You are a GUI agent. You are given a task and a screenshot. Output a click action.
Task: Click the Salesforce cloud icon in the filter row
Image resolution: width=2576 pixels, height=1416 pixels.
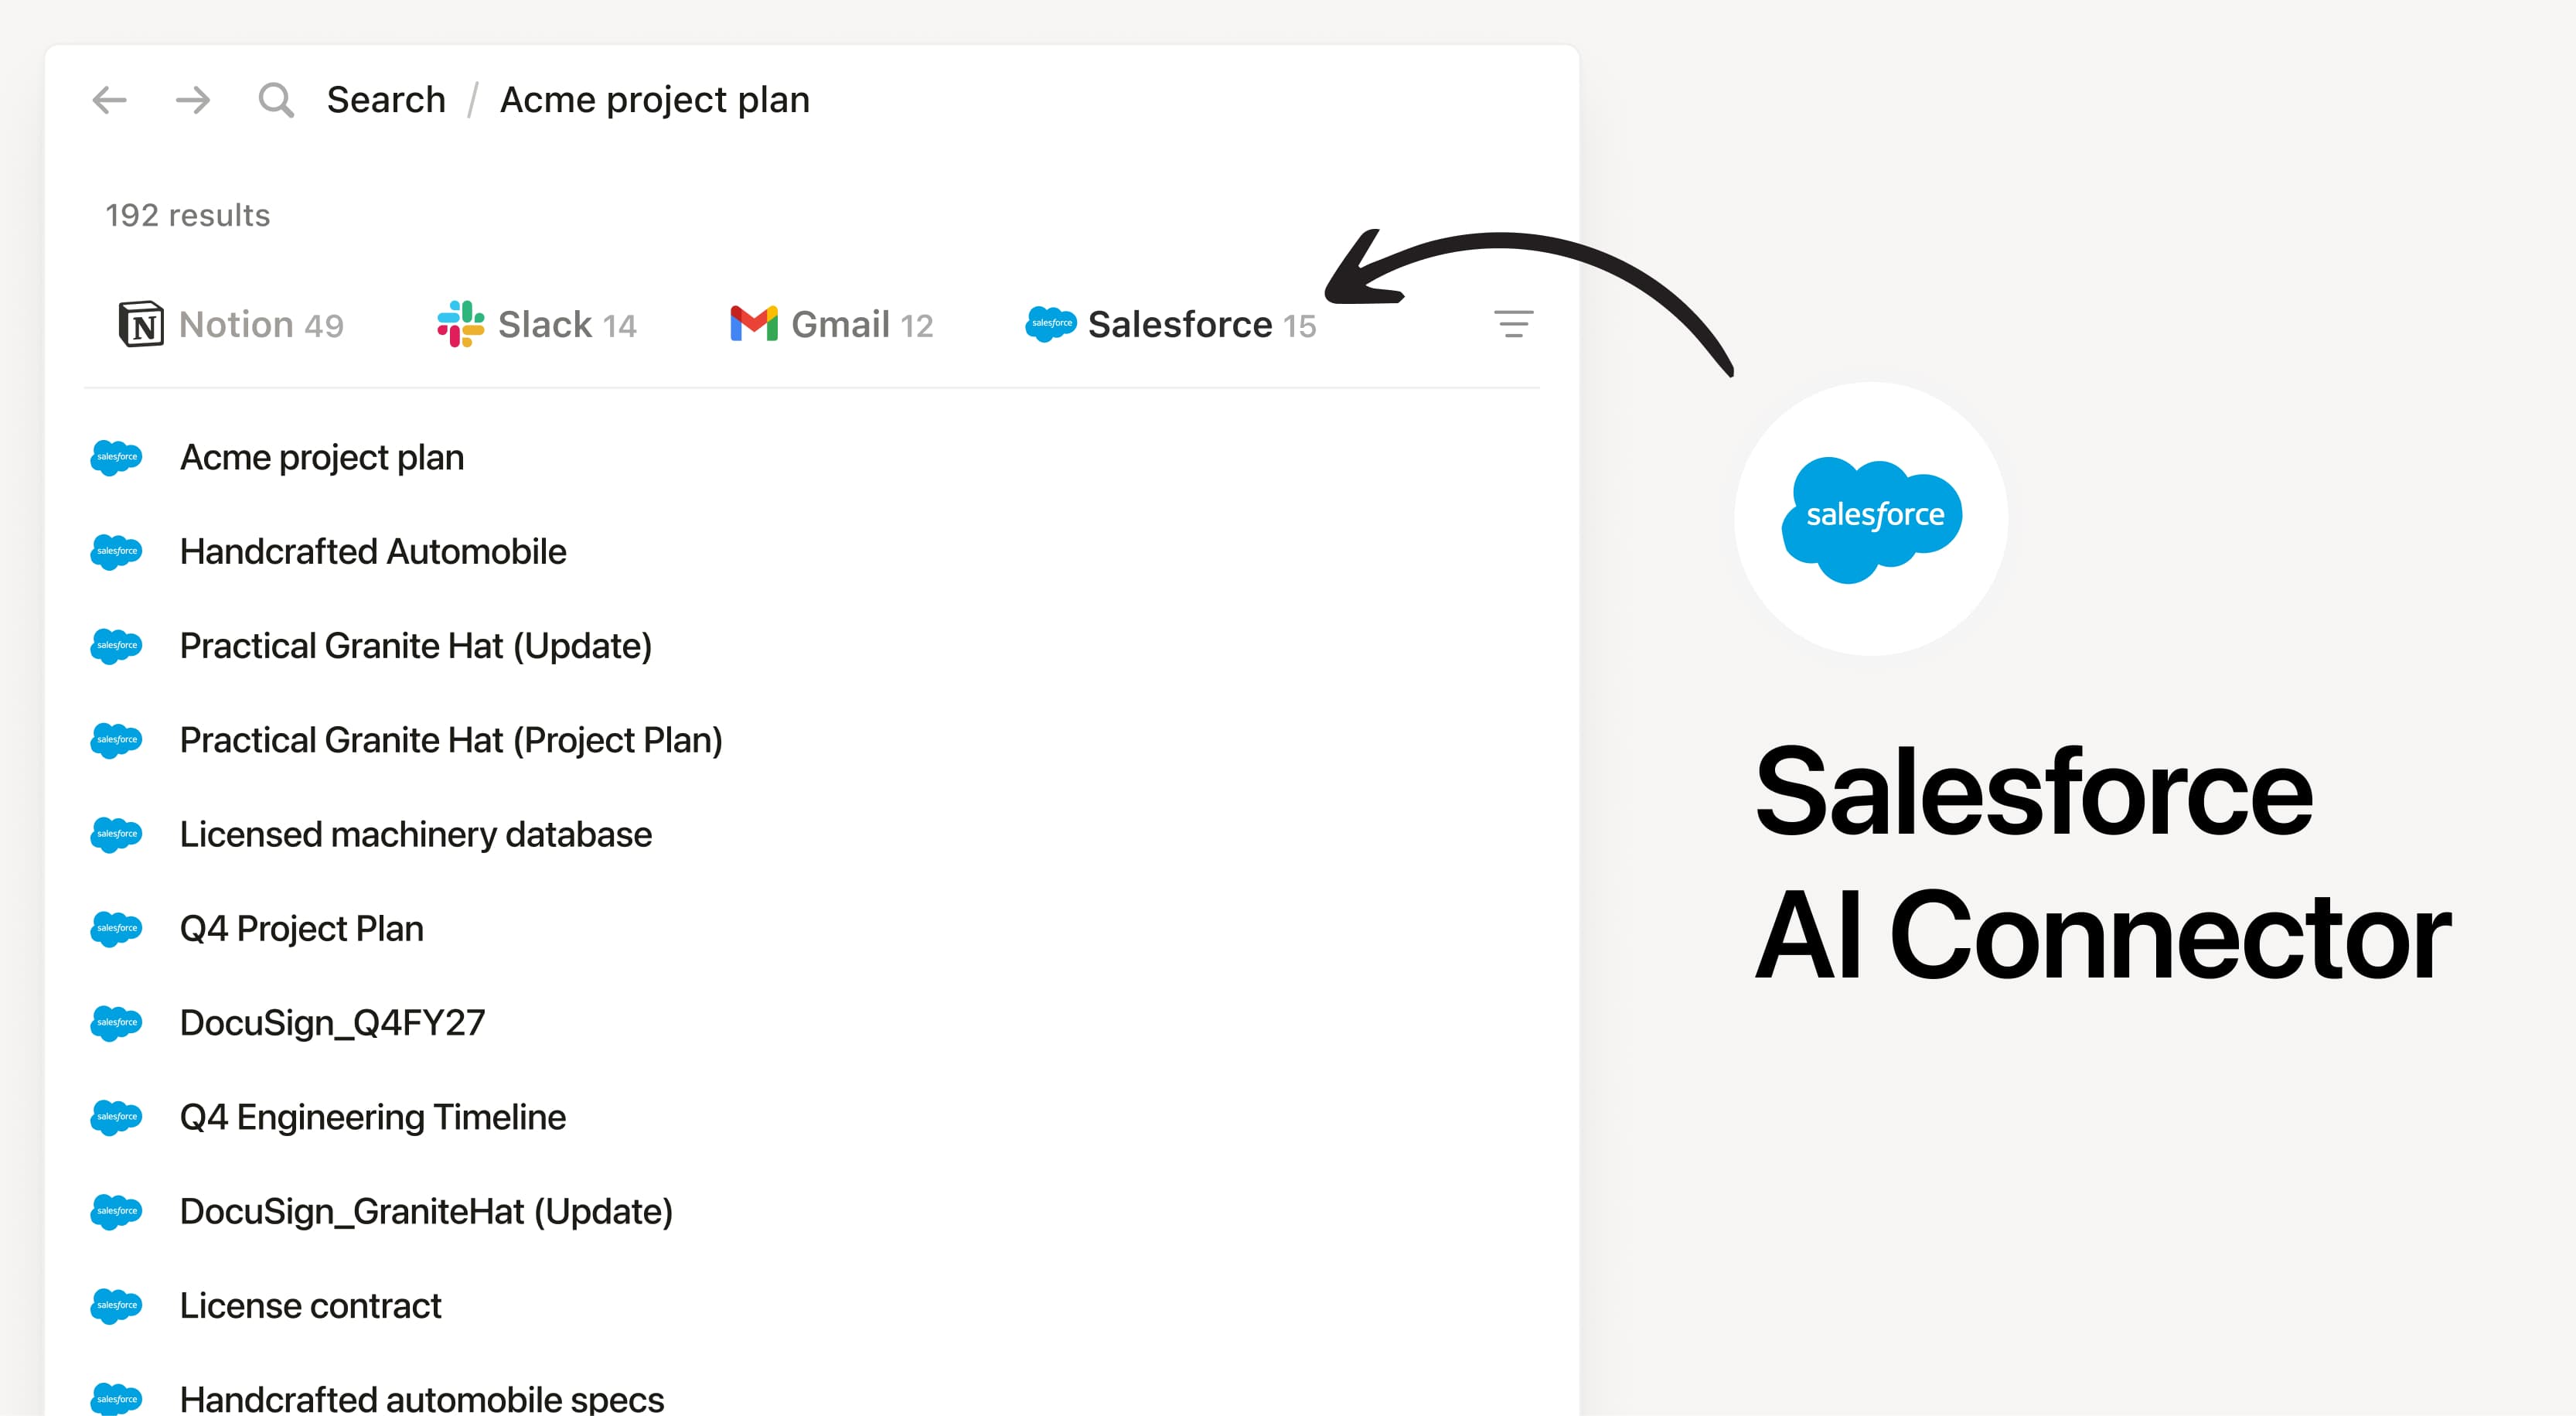pos(1050,323)
